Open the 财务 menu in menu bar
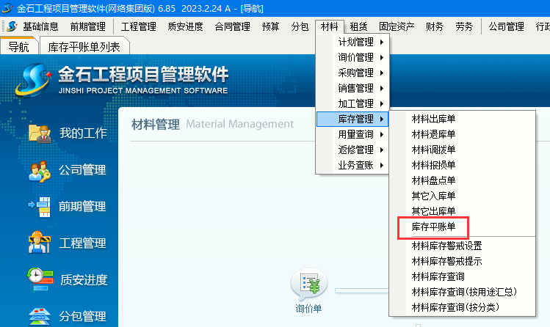The width and height of the screenshot is (550, 327). (x=435, y=27)
